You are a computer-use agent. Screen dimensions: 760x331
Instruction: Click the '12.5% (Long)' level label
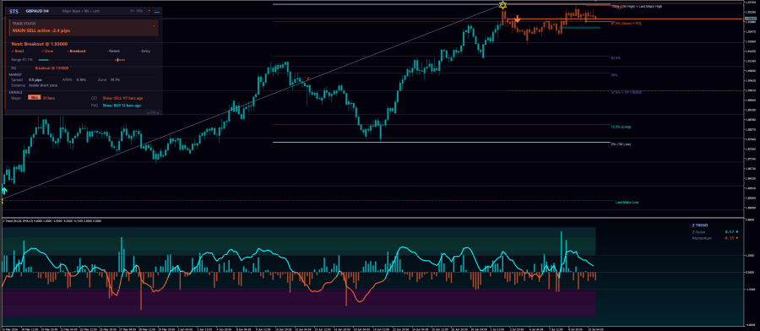pos(621,127)
